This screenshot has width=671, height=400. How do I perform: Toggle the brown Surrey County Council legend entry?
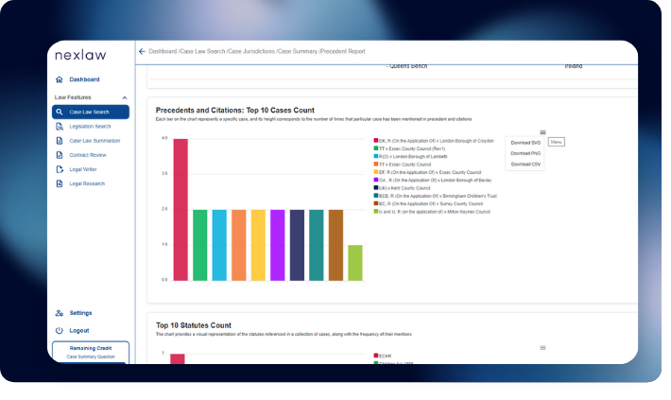tap(428, 204)
